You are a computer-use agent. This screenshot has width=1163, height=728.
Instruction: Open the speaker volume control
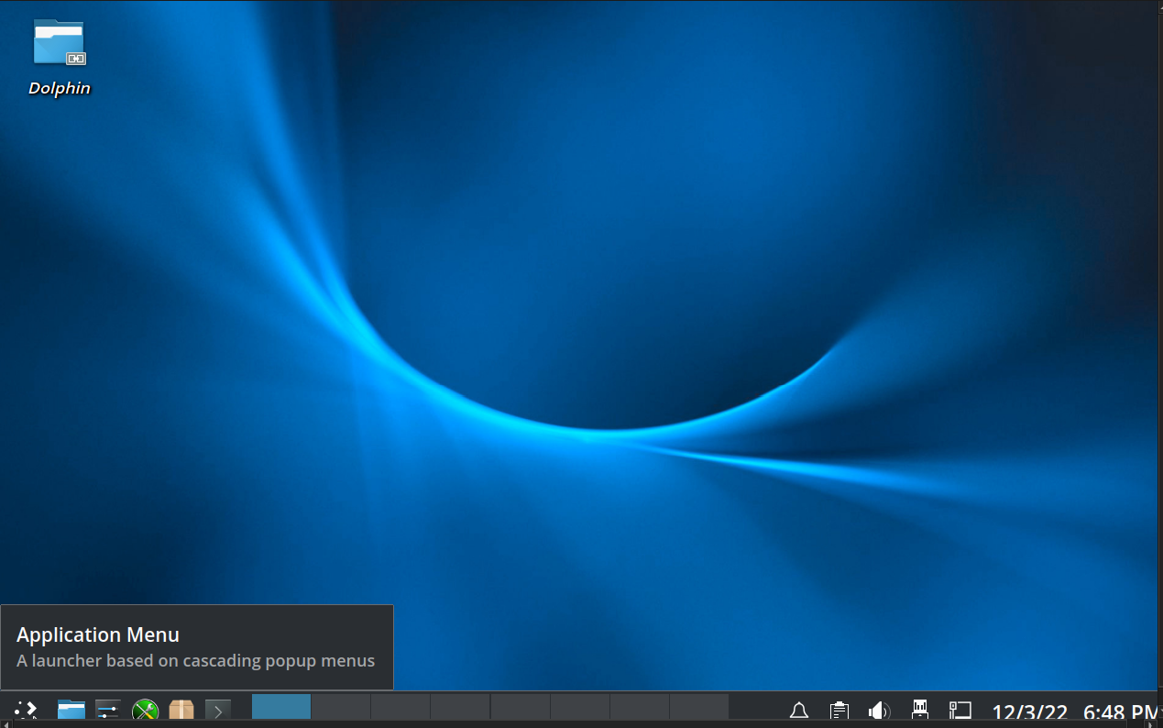click(x=879, y=711)
